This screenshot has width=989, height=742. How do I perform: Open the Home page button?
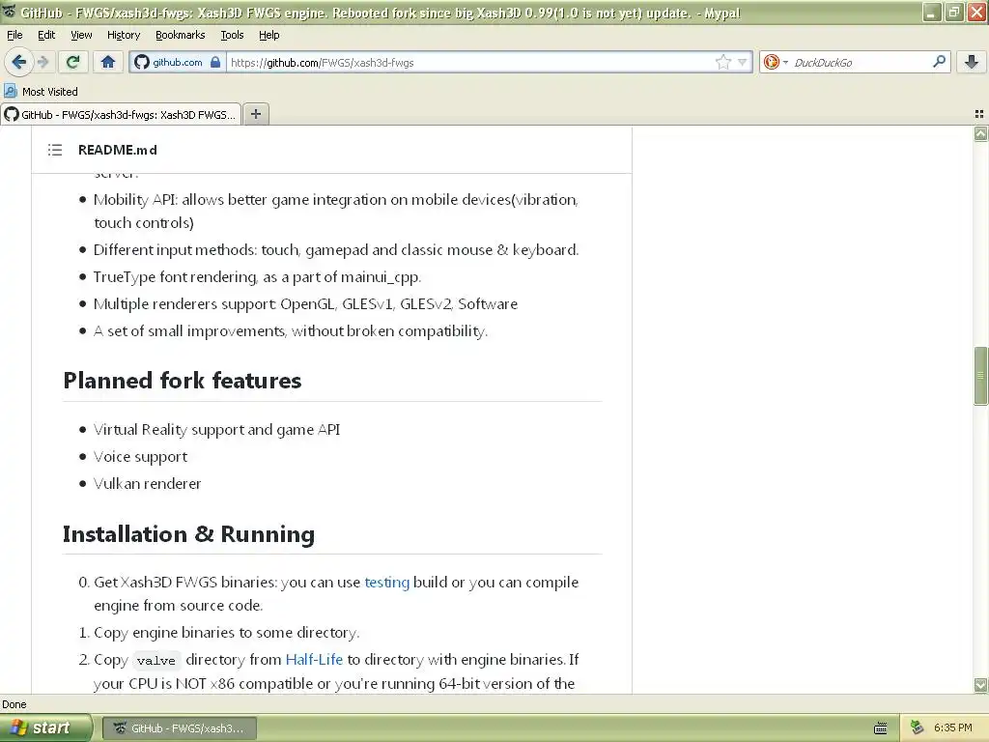coord(108,62)
